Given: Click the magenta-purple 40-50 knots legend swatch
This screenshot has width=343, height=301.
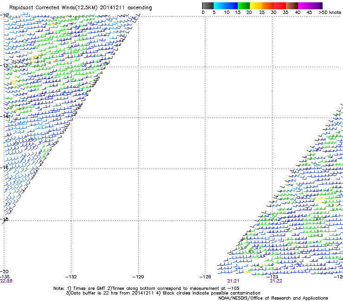Looking at the screenshot, I should click(x=310, y=6).
